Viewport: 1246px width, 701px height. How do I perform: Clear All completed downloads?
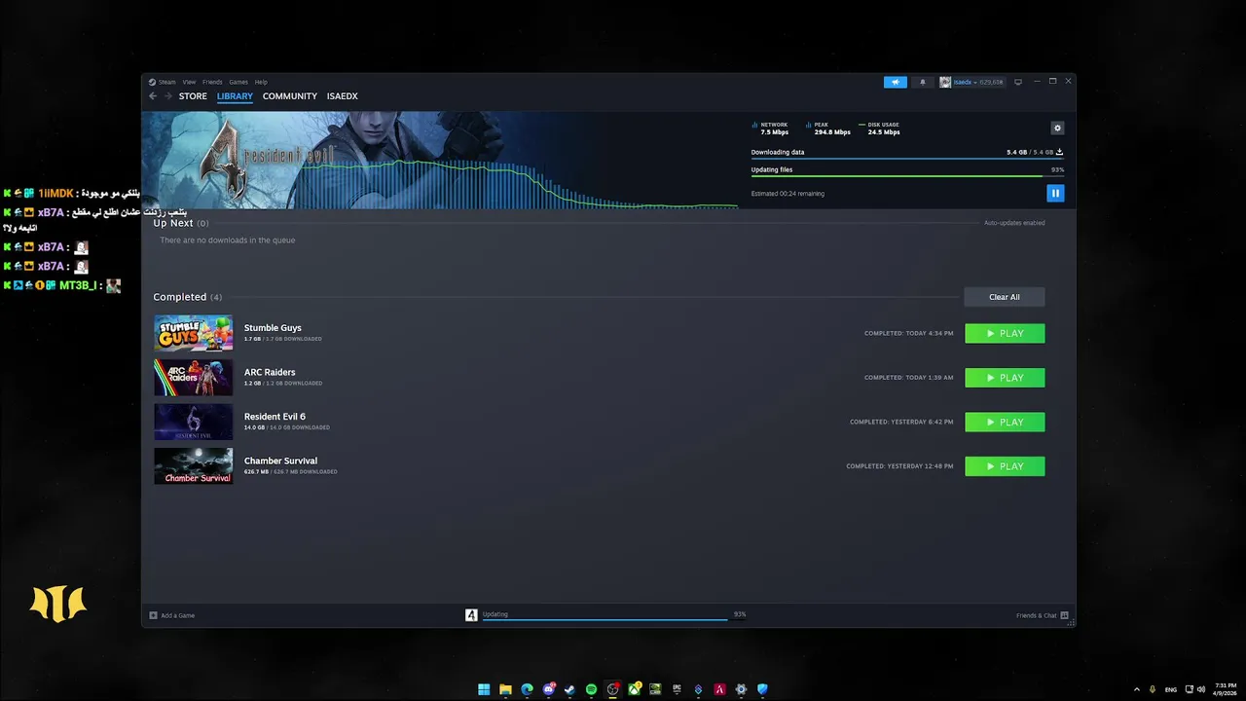tap(1005, 297)
